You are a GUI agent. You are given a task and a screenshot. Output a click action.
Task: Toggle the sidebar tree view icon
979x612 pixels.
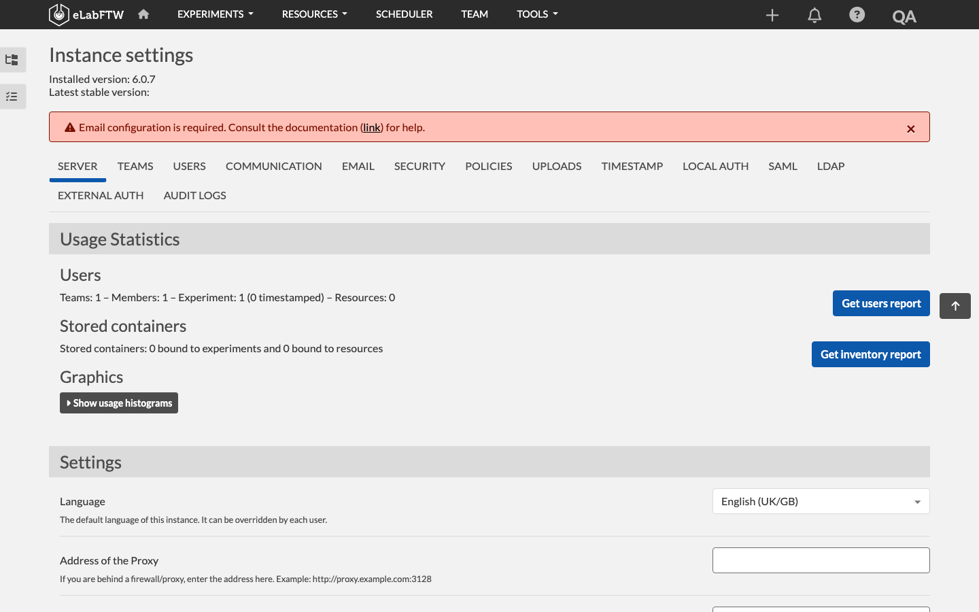pos(12,60)
